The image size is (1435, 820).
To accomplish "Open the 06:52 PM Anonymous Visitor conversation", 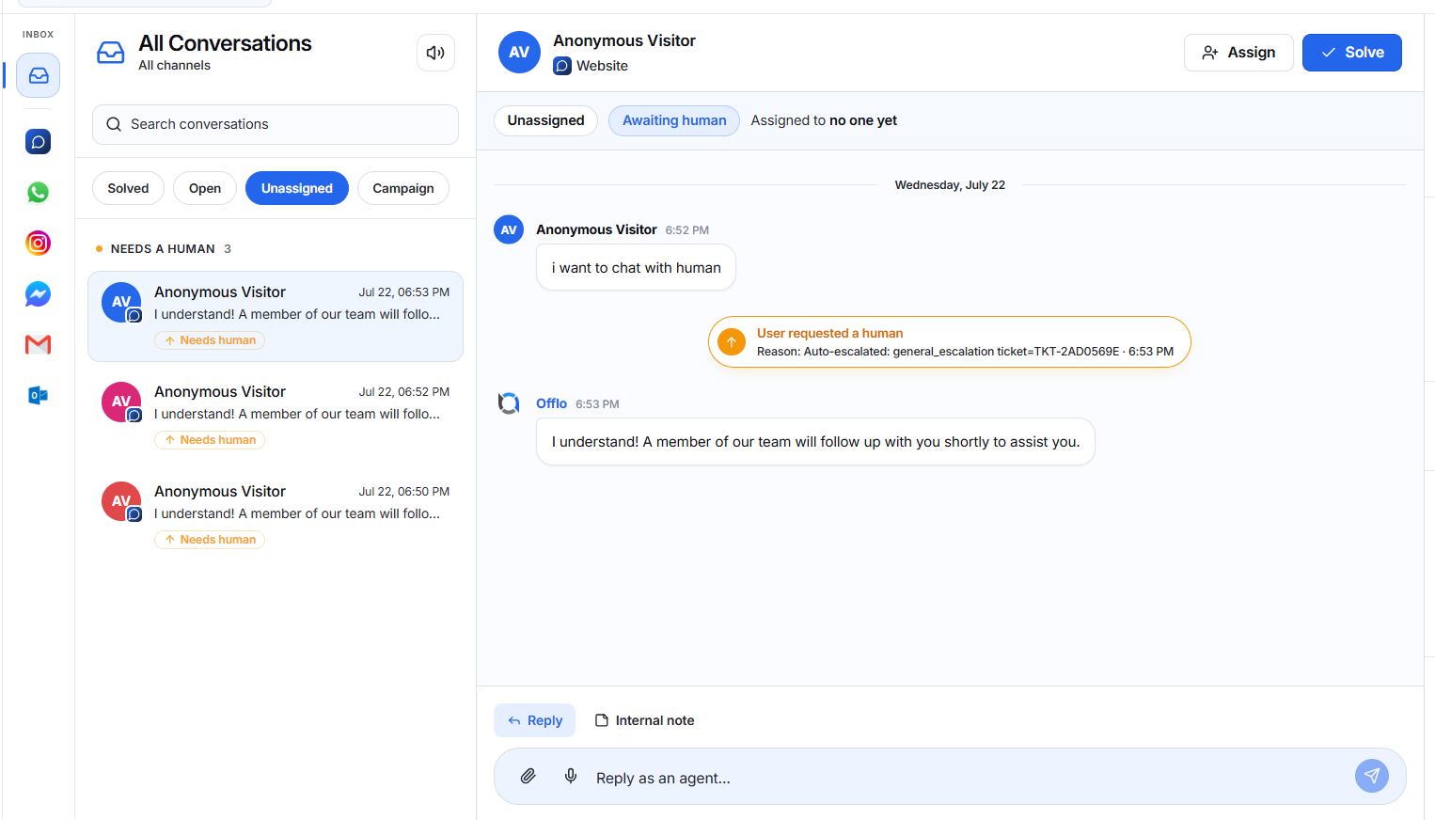I will 276,416.
